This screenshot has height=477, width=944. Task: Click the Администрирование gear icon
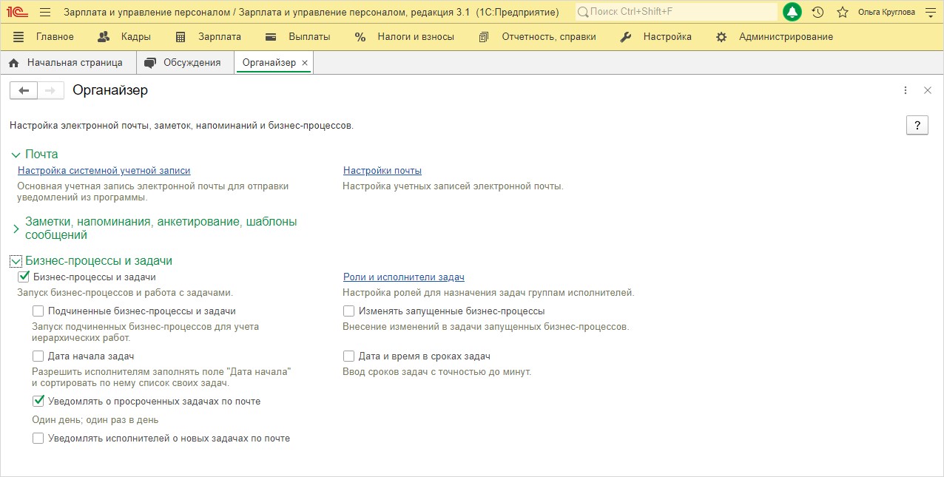click(x=721, y=37)
